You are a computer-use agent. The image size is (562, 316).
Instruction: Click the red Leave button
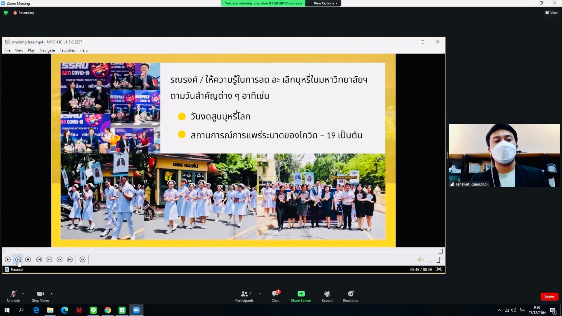[549, 297]
